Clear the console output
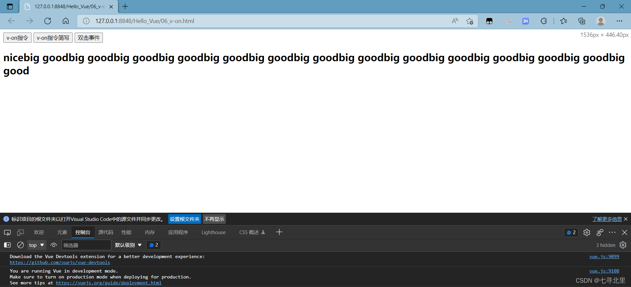This screenshot has height=287, width=631. pyautogui.click(x=20, y=245)
